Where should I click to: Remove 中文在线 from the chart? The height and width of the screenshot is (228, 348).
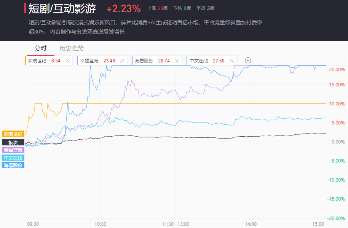click(x=231, y=61)
